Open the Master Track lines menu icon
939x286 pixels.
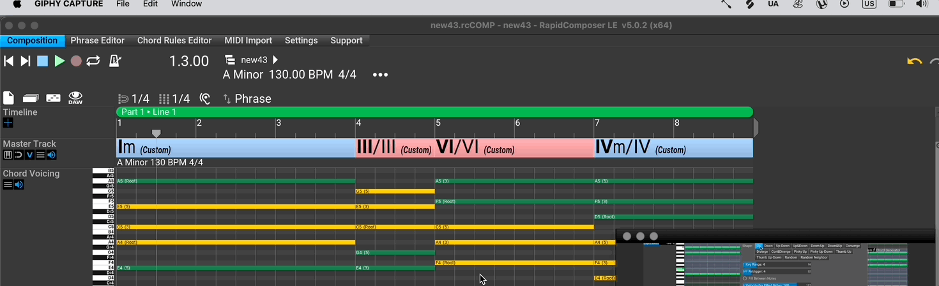pos(40,155)
